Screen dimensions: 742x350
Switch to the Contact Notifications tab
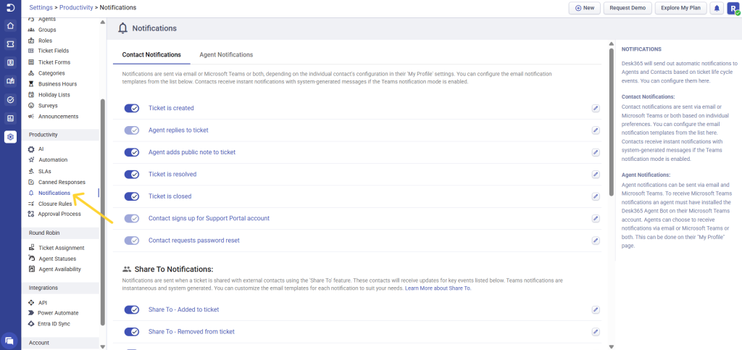pos(151,55)
